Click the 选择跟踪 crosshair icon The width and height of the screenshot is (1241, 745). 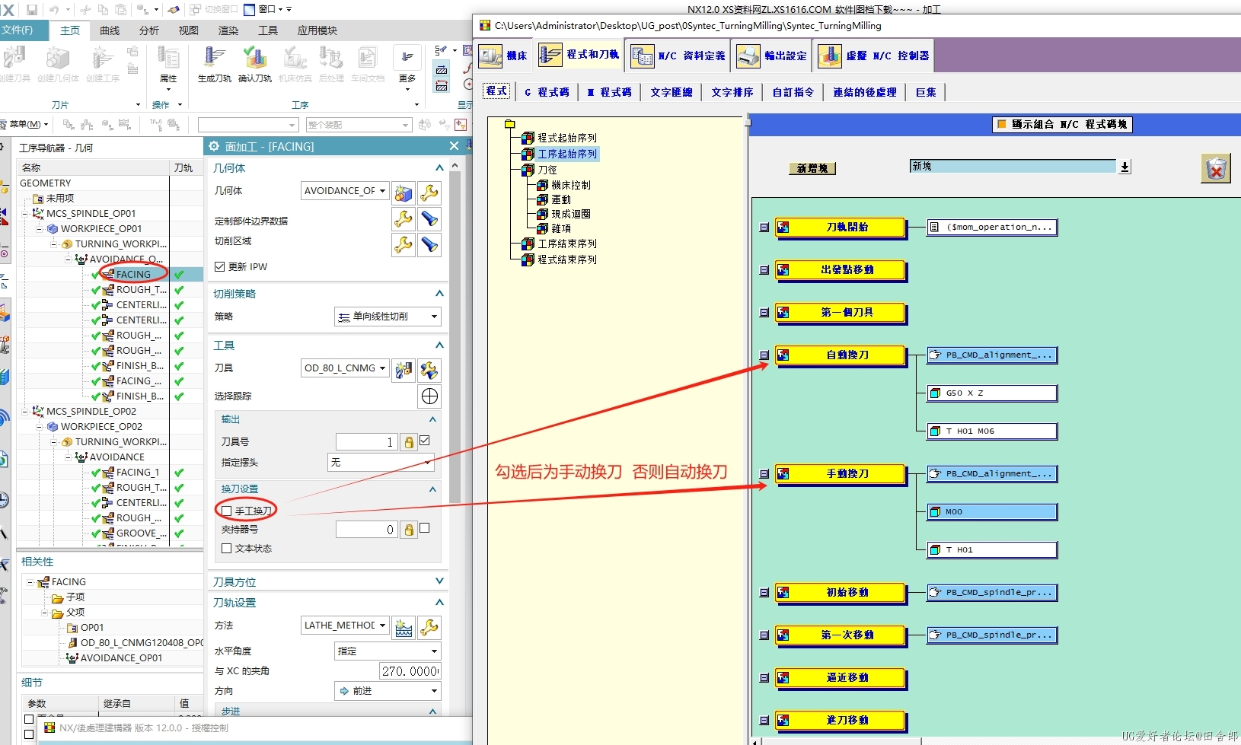(429, 396)
